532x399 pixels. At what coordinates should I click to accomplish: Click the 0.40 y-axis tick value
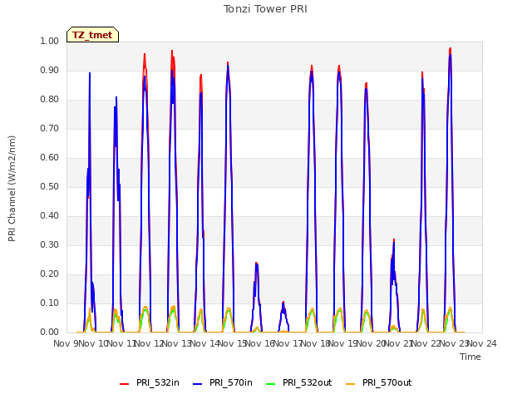coord(50,216)
